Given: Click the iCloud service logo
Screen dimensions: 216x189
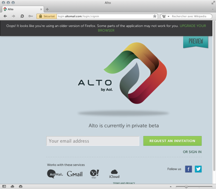Looking at the screenshot, I should tap(114, 174).
